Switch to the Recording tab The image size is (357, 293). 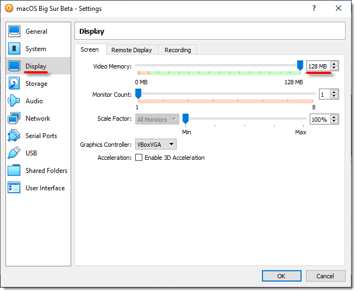[178, 50]
